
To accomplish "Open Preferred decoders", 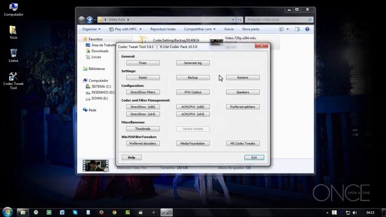I will (x=143, y=143).
